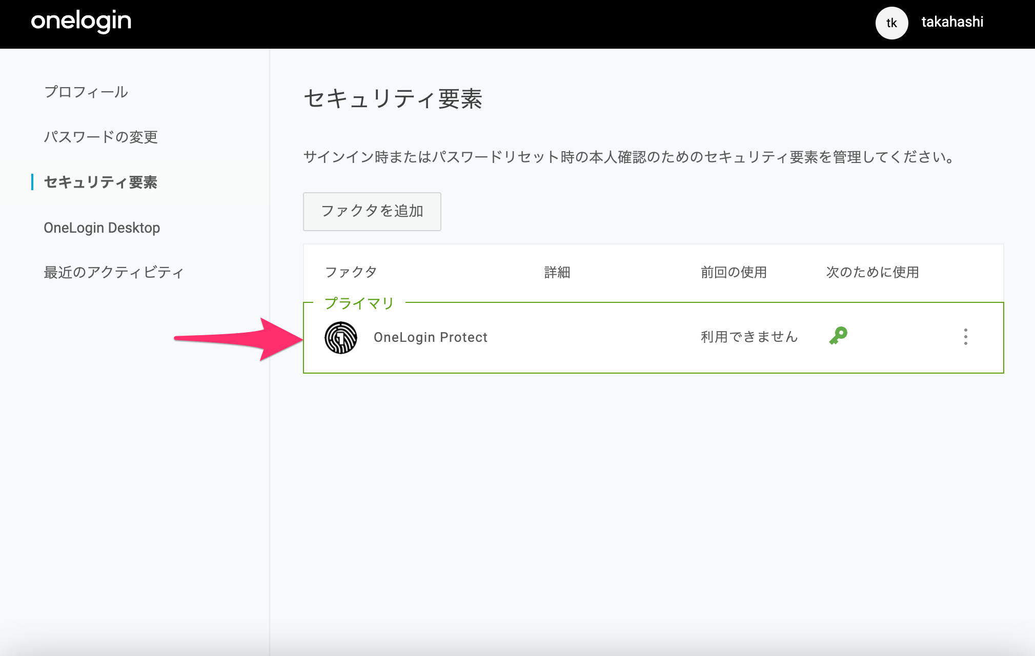Screen dimensions: 1035x656
Task: Click the onelogin logo
Action: [x=81, y=22]
